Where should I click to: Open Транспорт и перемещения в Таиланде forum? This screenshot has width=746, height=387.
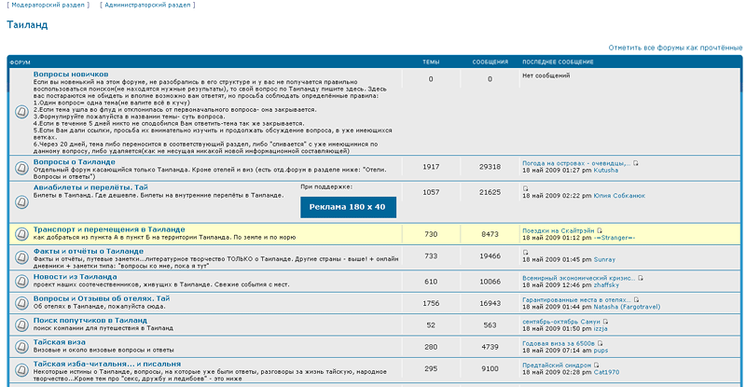click(x=109, y=229)
